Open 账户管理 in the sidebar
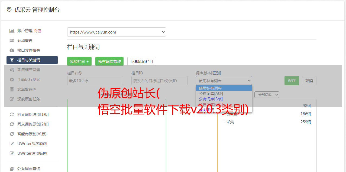This screenshot has width=346, height=172. [25, 31]
